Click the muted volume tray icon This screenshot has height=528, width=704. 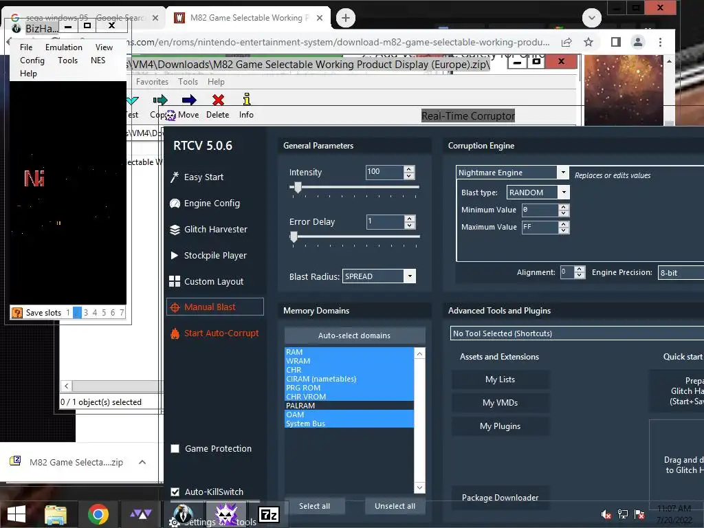[606, 514]
